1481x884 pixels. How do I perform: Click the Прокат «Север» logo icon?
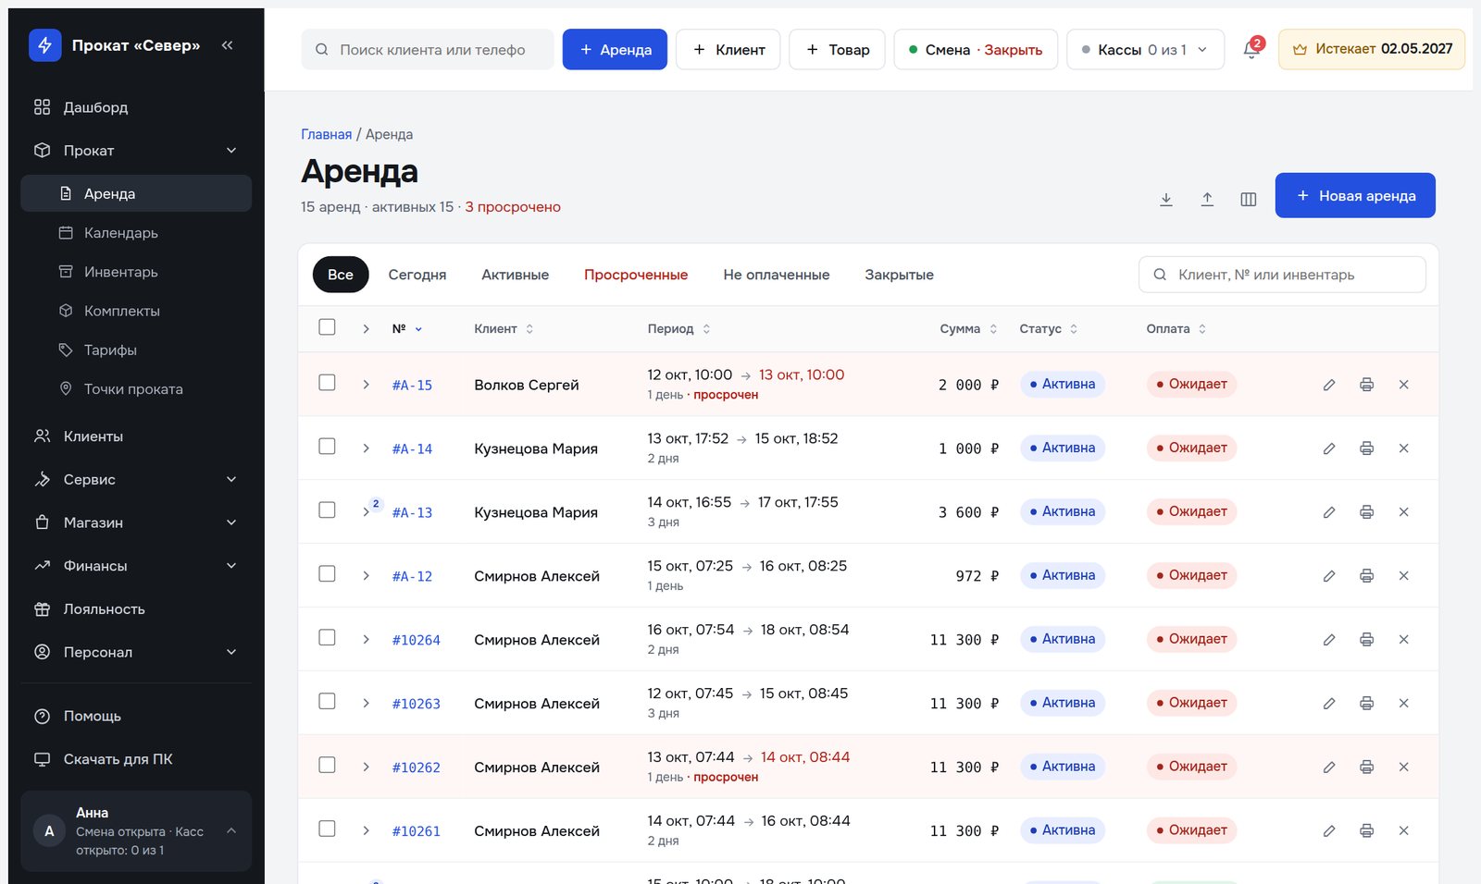[x=44, y=45]
